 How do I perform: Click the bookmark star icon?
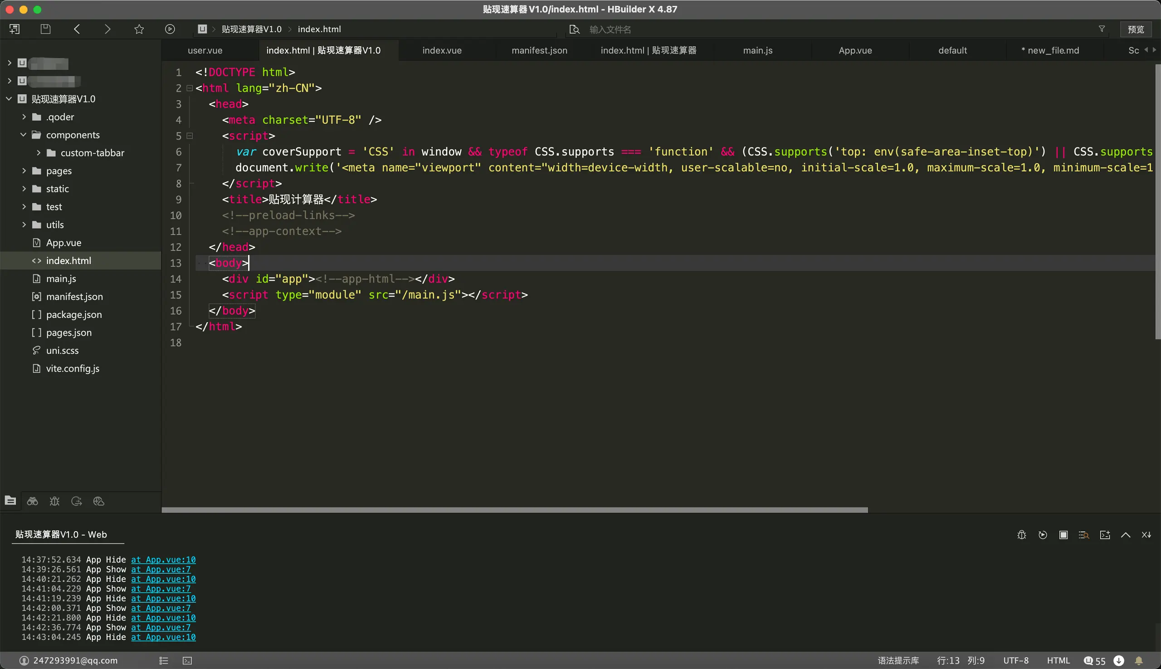139,29
